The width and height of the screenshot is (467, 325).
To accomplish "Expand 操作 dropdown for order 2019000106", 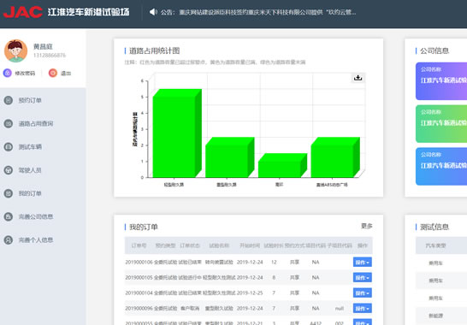I will click(363, 263).
